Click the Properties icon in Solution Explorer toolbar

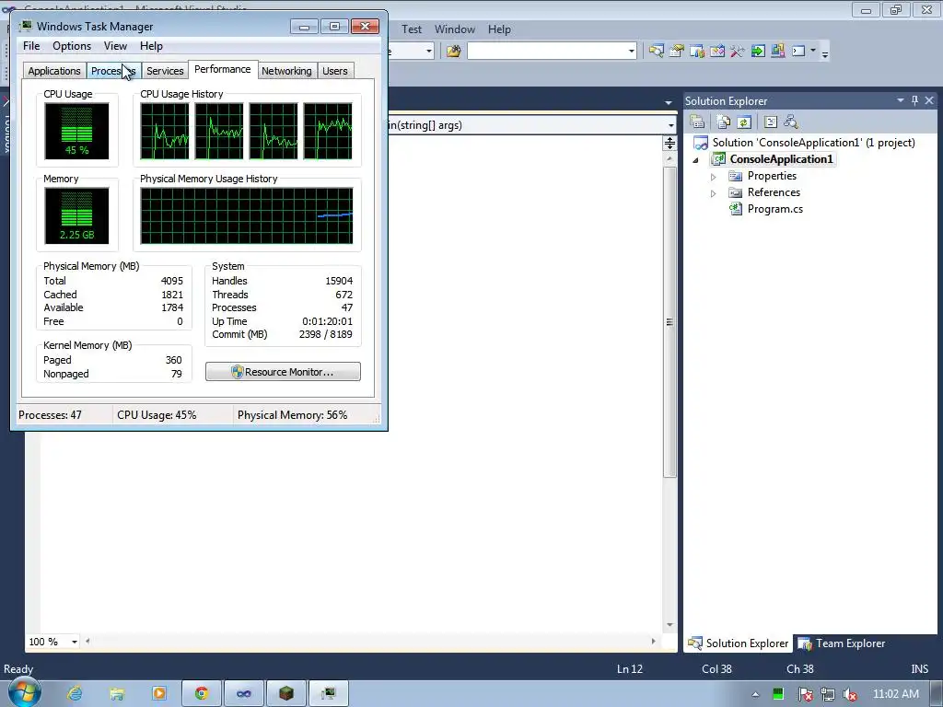coord(697,122)
